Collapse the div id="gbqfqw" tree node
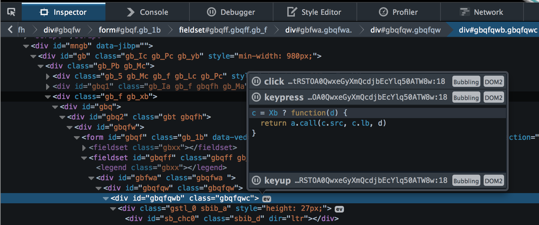Image resolution: width=539 pixels, height=225 pixels. point(99,188)
